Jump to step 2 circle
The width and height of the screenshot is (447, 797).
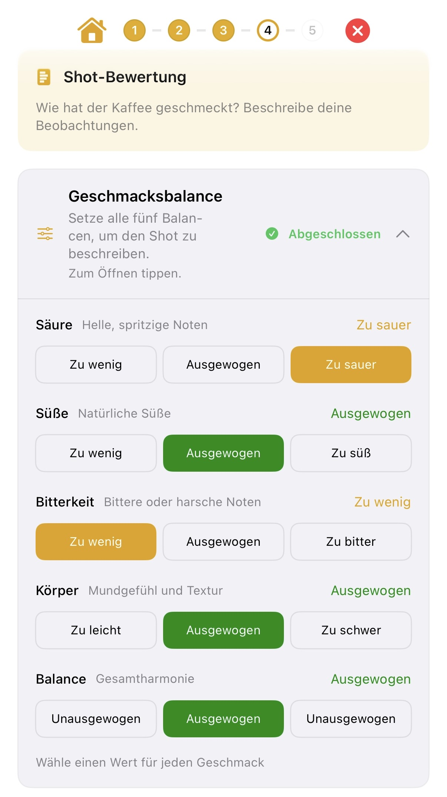(179, 30)
